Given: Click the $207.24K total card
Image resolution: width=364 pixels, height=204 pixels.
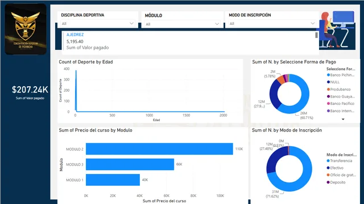Looking at the screenshot, I should click(30, 92).
